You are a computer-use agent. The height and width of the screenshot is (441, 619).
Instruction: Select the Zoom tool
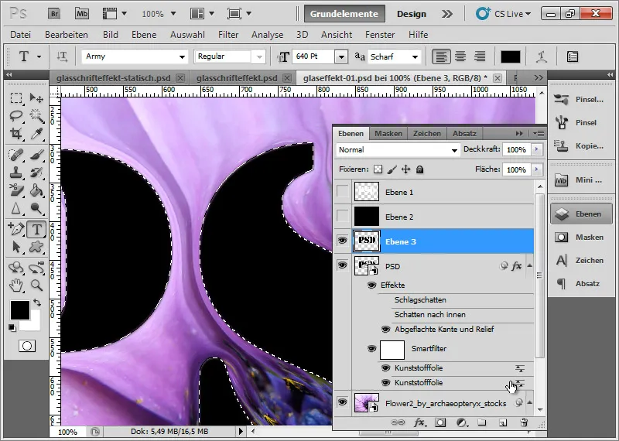click(x=36, y=285)
